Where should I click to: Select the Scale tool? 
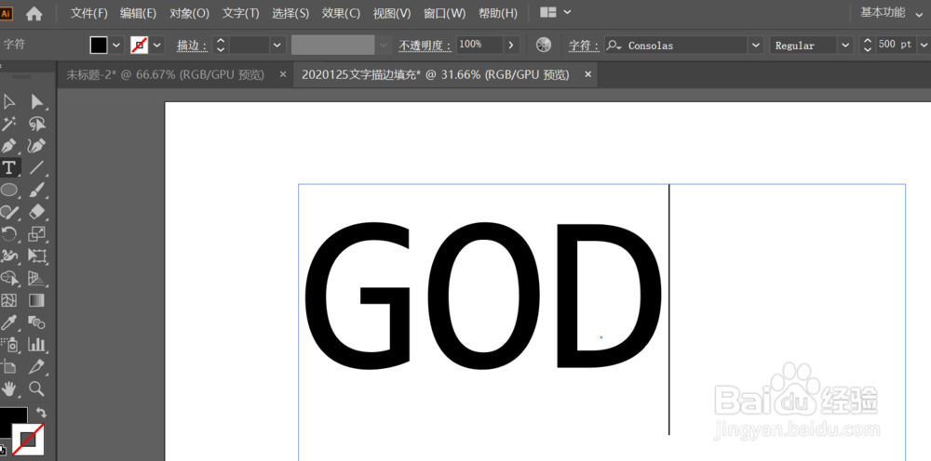click(x=37, y=234)
